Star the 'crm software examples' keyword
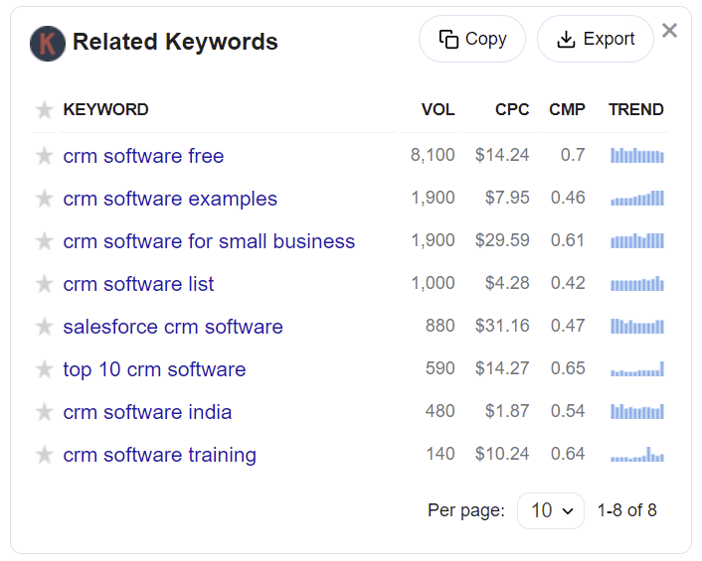Screen dimensions: 702x561 (x=44, y=199)
